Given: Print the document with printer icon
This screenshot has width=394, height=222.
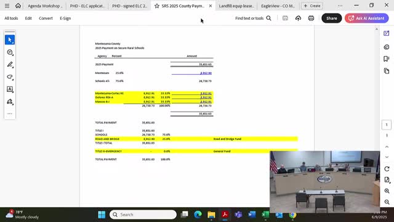Looking at the screenshot, I should 311,18.
